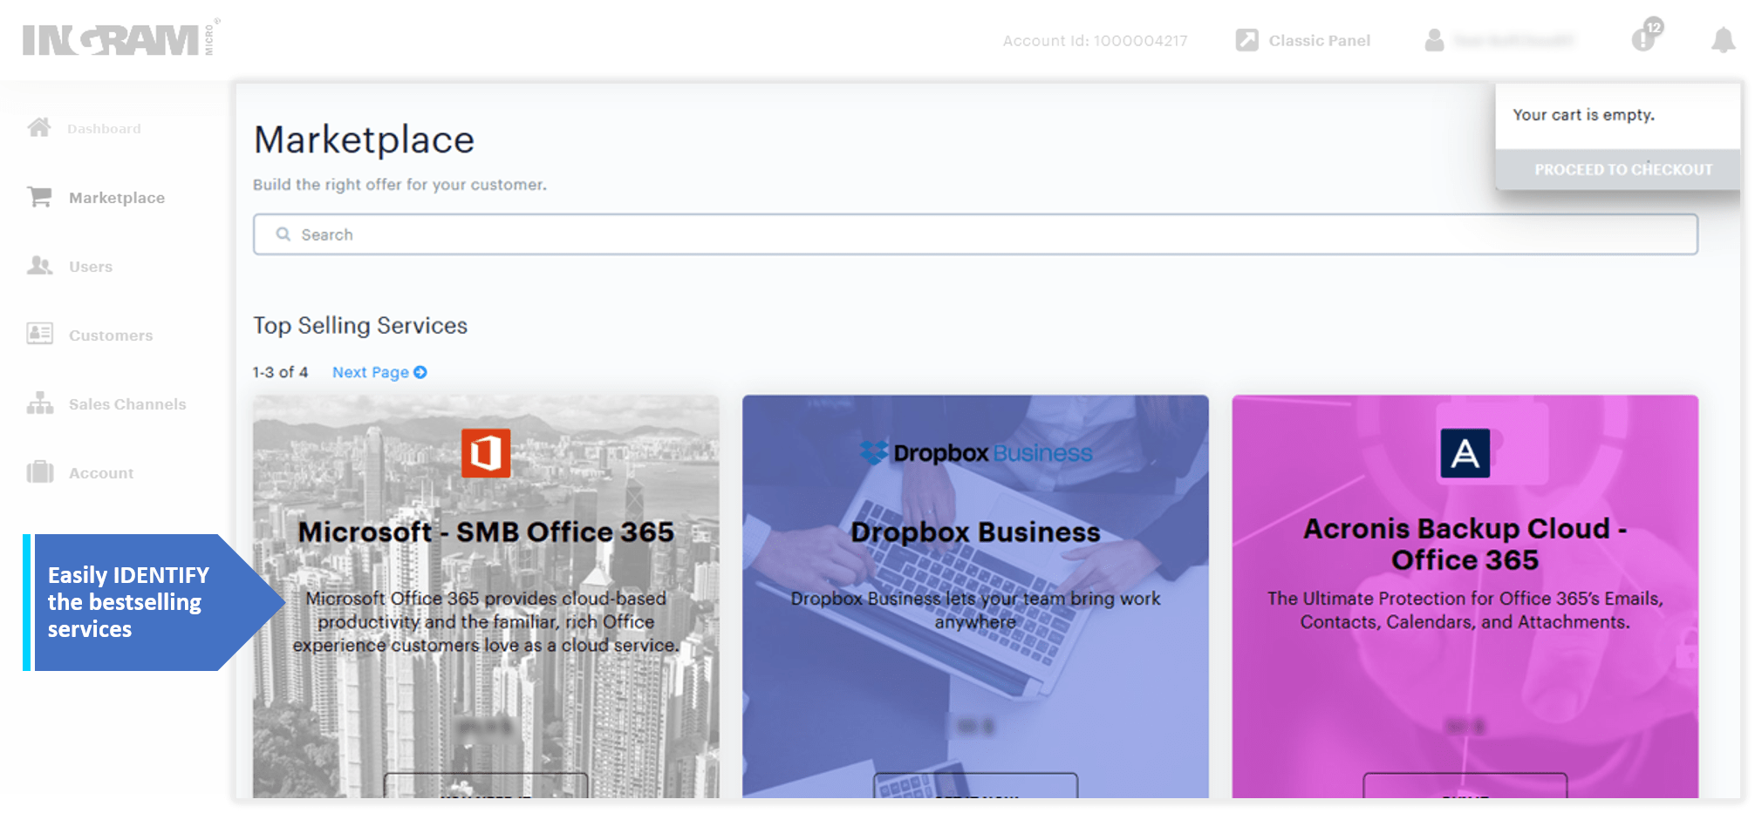Viewport: 1755px width, 813px height.
Task: Click the 'Marketplace' page heading
Action: point(364,139)
